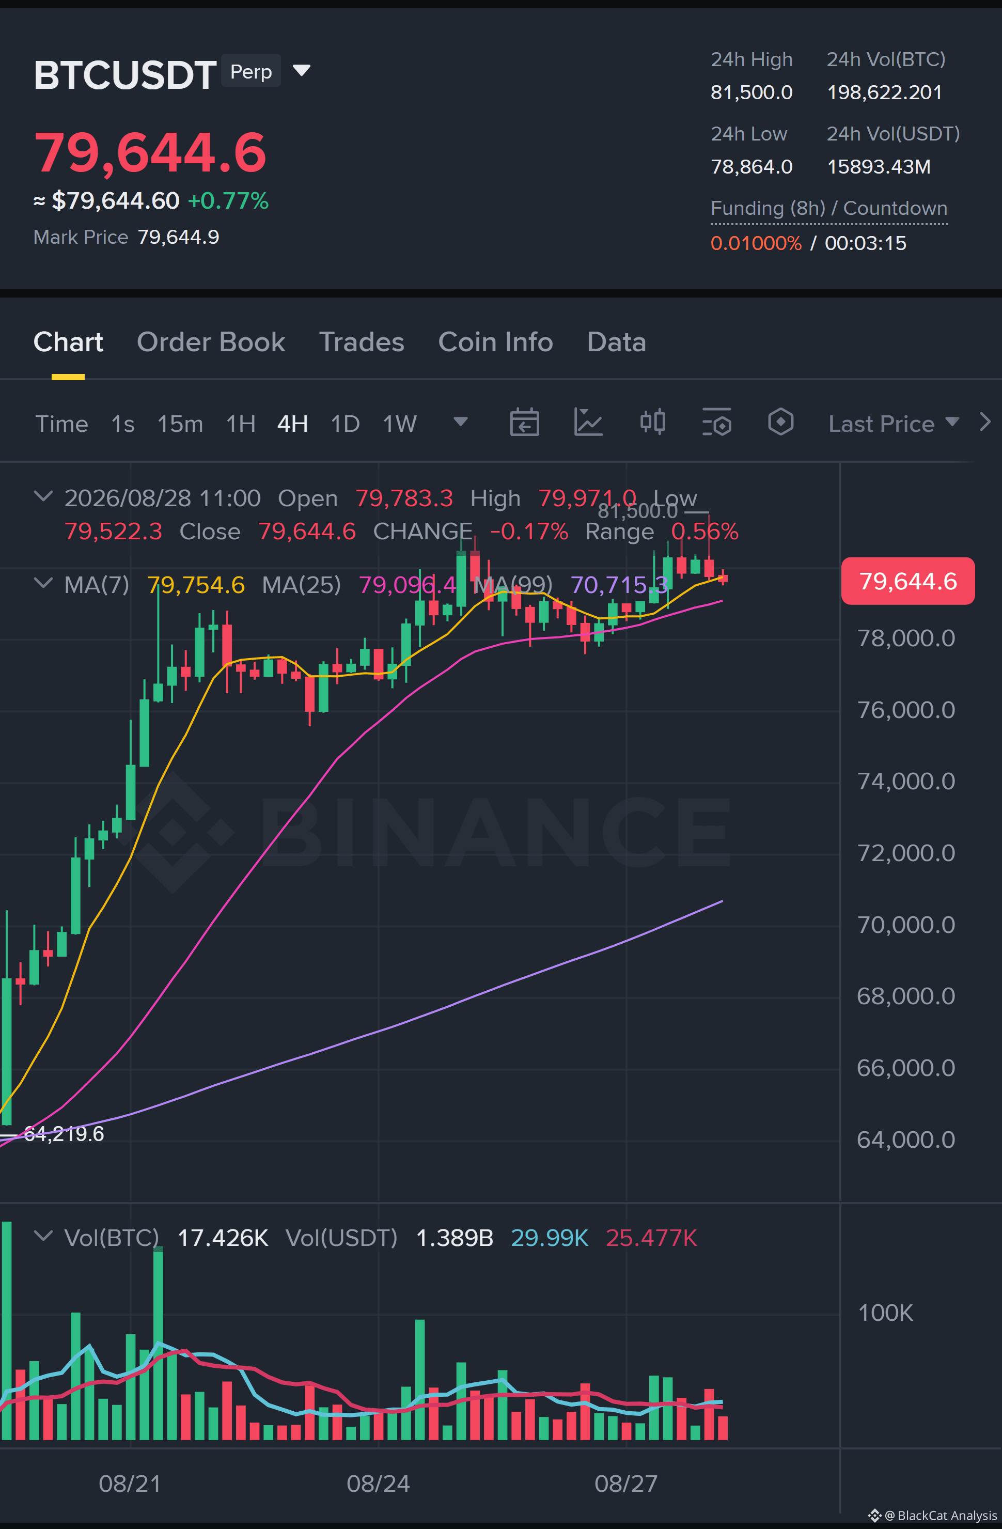The width and height of the screenshot is (1002, 1529).
Task: Click the 64,219.6 low price marker
Action: coord(64,1134)
